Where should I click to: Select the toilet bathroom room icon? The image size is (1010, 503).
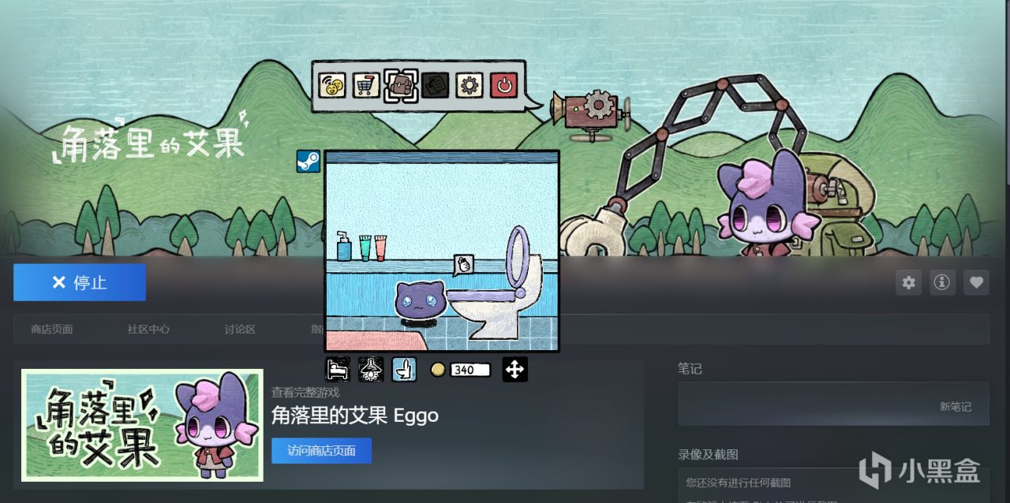(x=404, y=369)
